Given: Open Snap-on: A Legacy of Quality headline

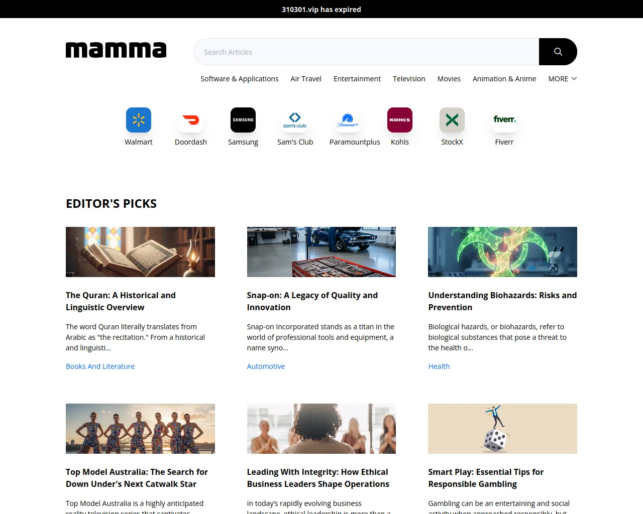Looking at the screenshot, I should click(312, 301).
